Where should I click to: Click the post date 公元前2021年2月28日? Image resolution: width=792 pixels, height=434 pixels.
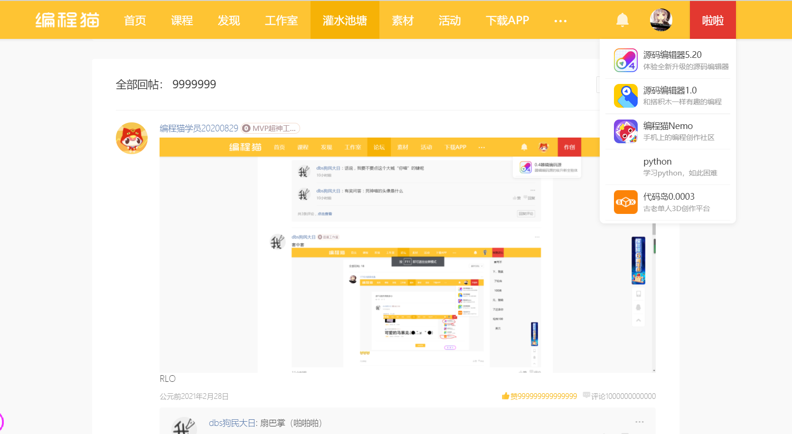click(x=194, y=396)
